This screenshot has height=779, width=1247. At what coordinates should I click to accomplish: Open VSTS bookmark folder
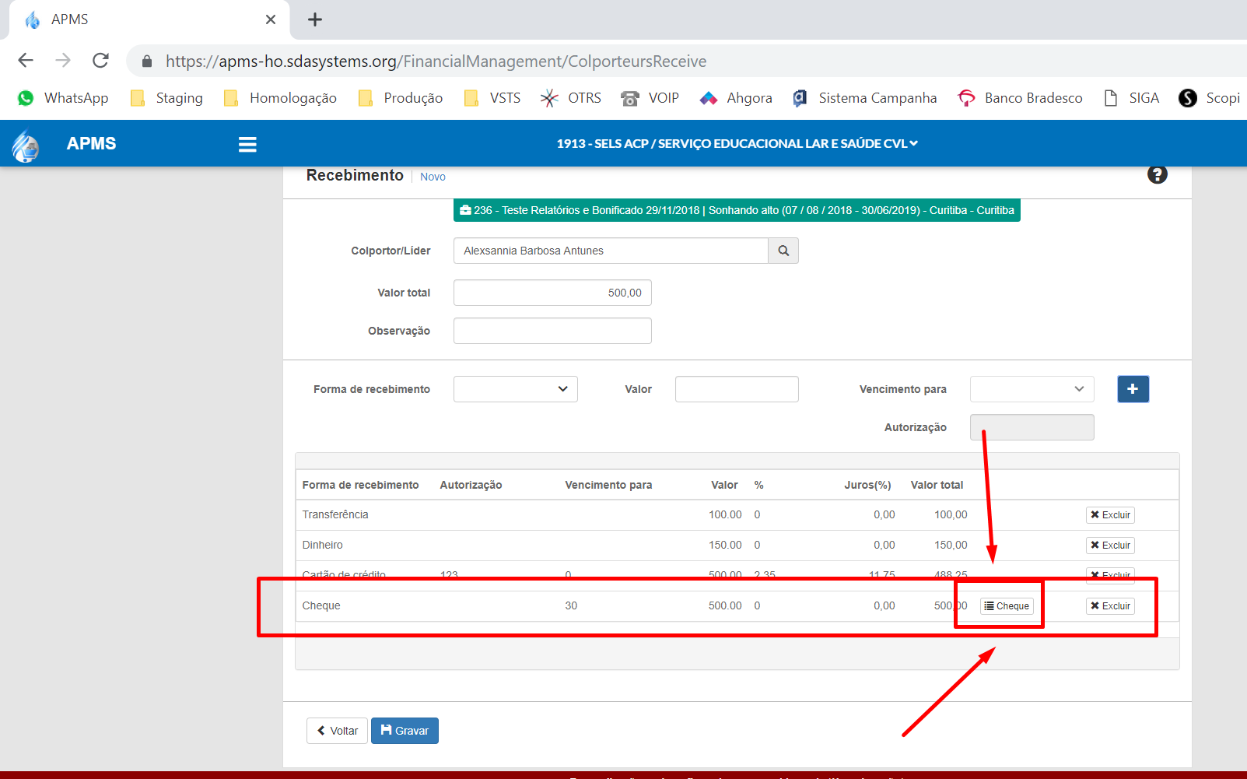point(492,98)
